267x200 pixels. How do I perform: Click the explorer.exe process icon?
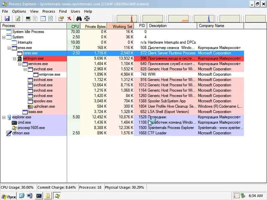pyautogui.click(x=9, y=117)
